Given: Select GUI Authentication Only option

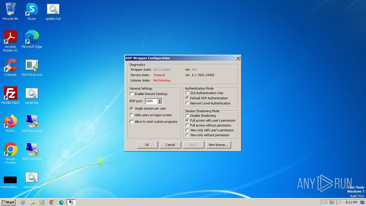Looking at the screenshot, I should point(187,93).
